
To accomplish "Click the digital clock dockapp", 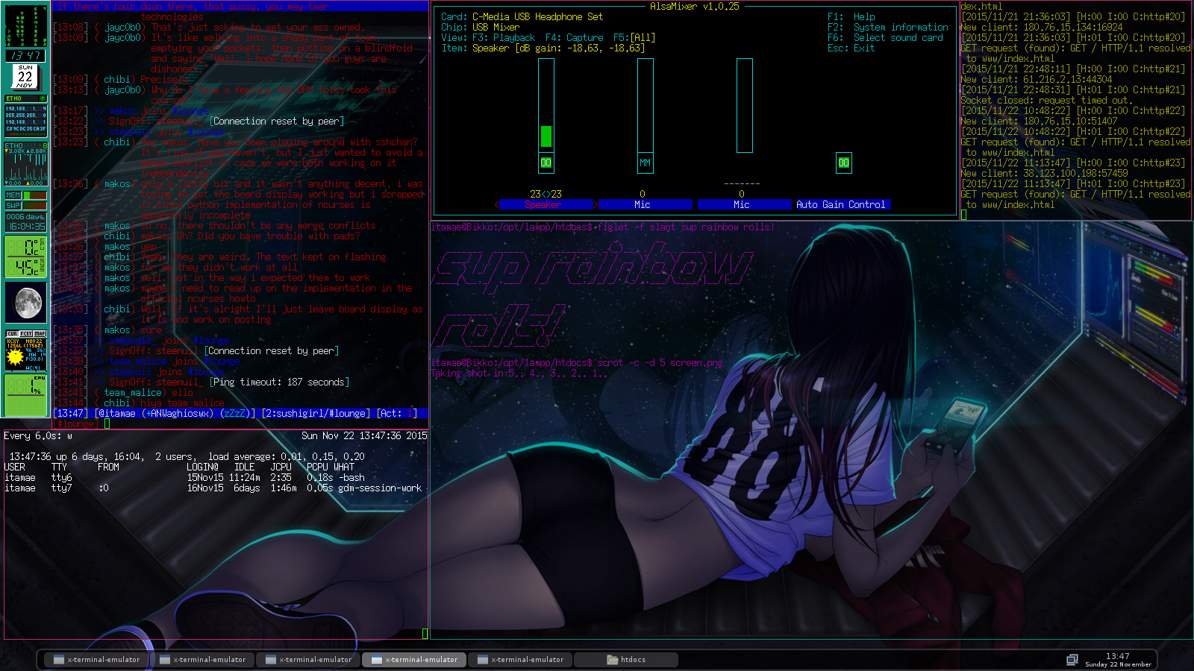I will pos(25,55).
